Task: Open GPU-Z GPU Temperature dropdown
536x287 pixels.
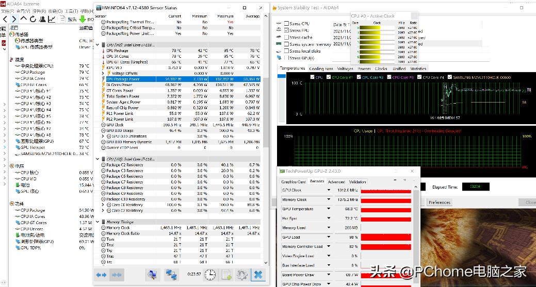Action: click(329, 209)
